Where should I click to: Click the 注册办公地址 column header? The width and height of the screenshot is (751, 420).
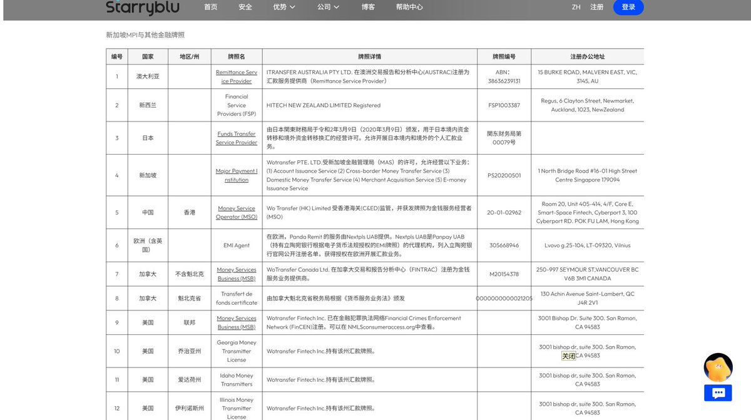click(587, 56)
